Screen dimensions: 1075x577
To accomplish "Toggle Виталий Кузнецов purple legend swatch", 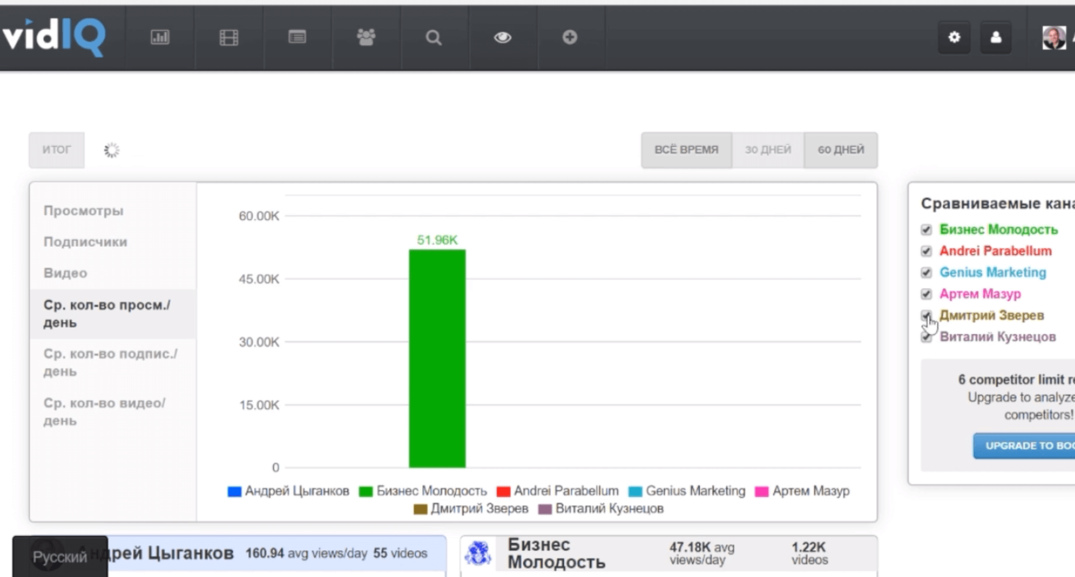I will (x=545, y=509).
